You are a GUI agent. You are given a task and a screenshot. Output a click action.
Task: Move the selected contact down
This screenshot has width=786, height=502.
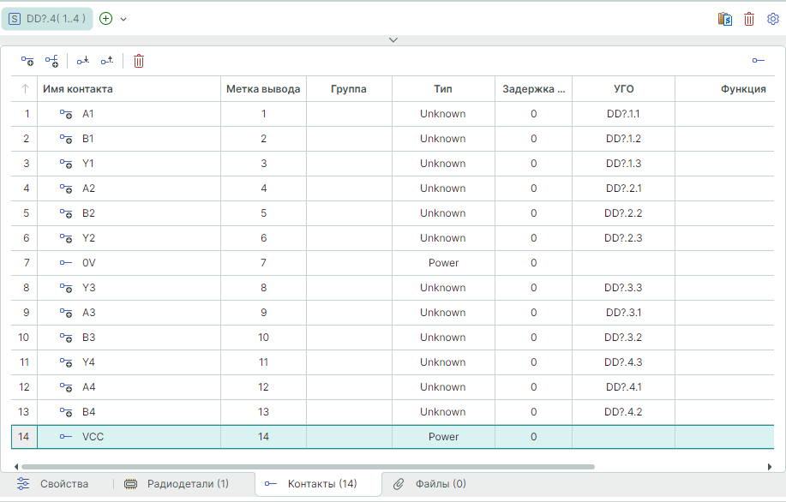point(82,61)
